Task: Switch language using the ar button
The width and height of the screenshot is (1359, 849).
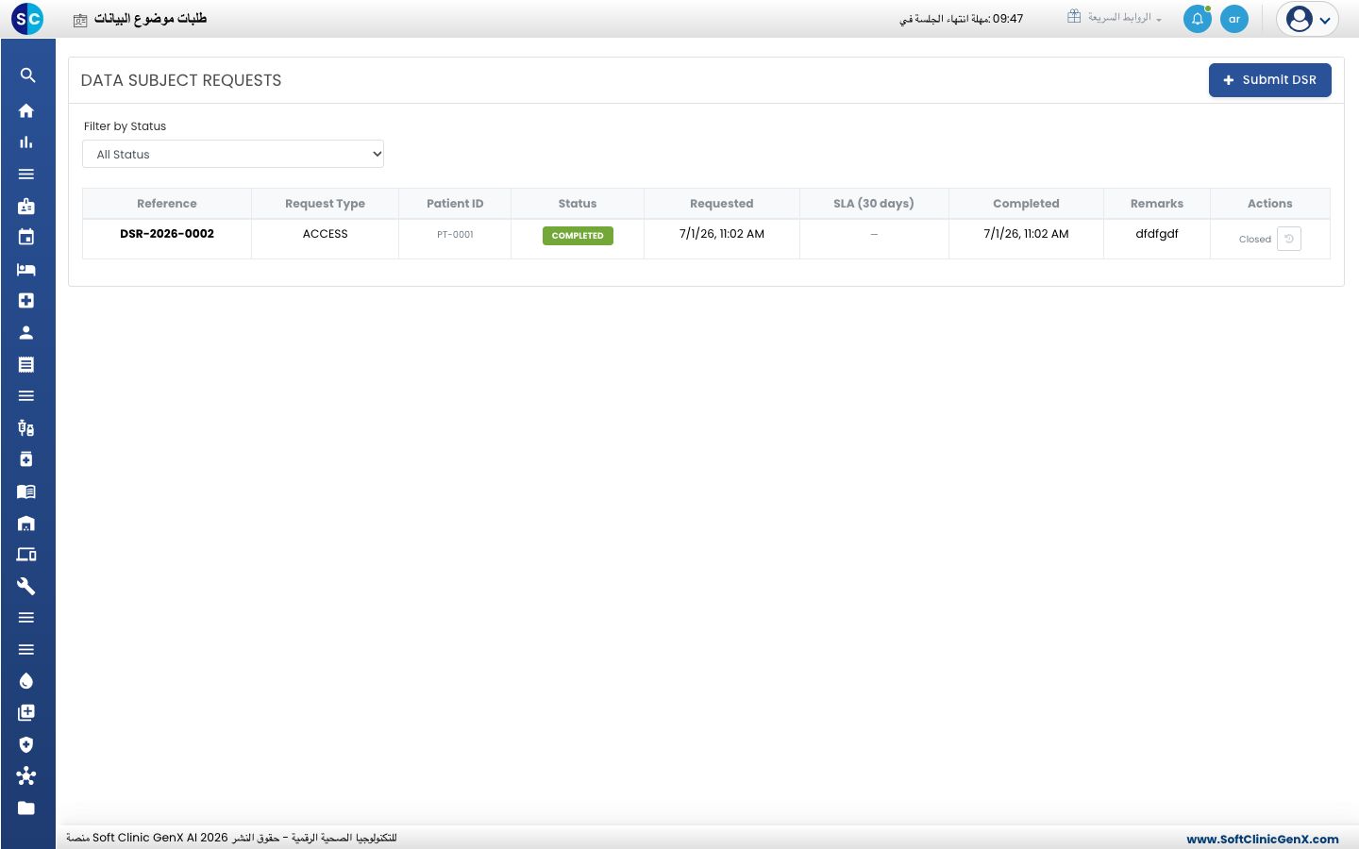Action: (1234, 19)
